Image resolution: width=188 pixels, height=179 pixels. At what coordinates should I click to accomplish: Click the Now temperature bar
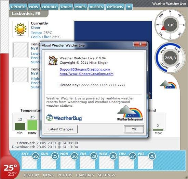[32, 125]
